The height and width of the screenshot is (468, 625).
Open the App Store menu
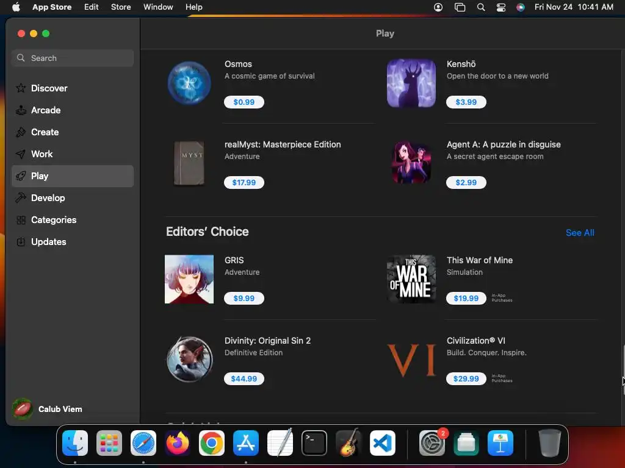(x=52, y=7)
